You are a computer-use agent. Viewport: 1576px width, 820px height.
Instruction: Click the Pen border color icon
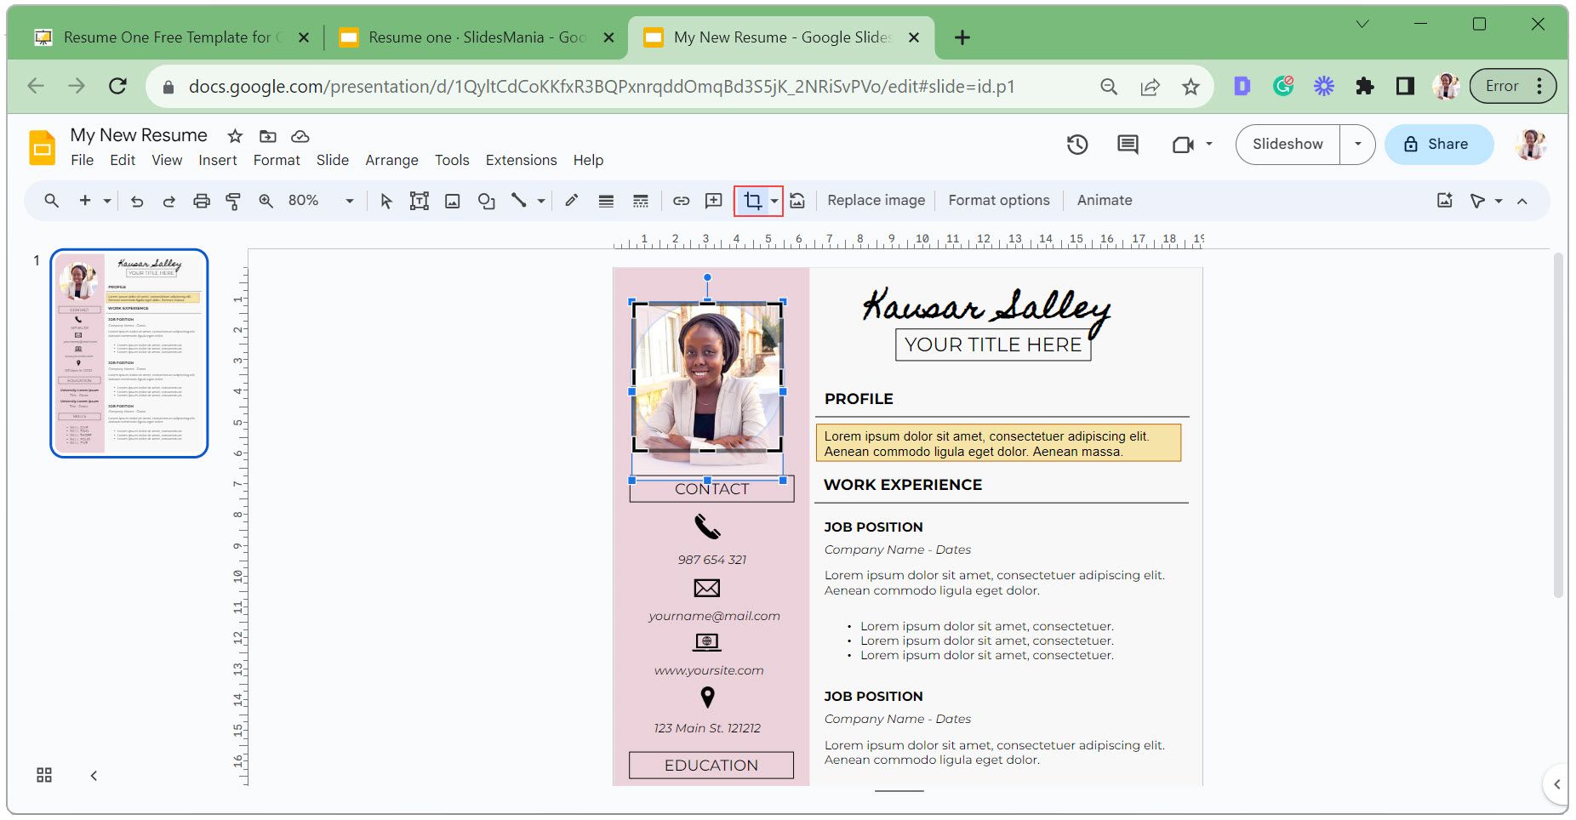point(572,201)
